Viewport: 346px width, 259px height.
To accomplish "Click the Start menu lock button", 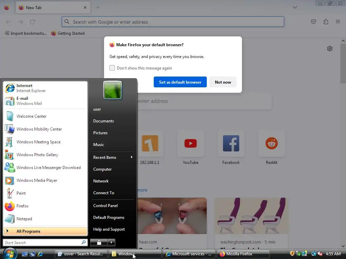I will pos(99,242).
